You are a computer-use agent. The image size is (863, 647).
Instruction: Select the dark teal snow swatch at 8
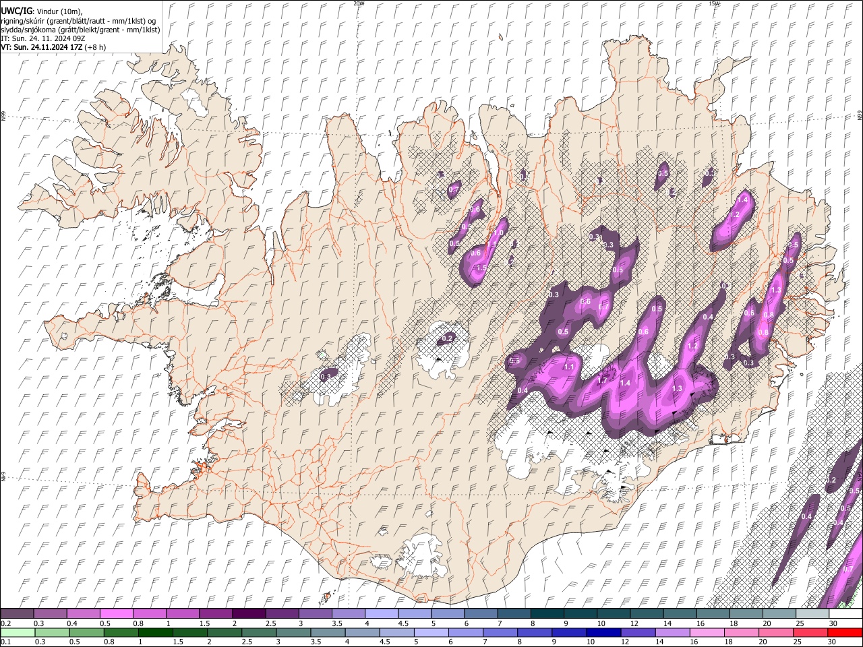pyautogui.click(x=547, y=614)
